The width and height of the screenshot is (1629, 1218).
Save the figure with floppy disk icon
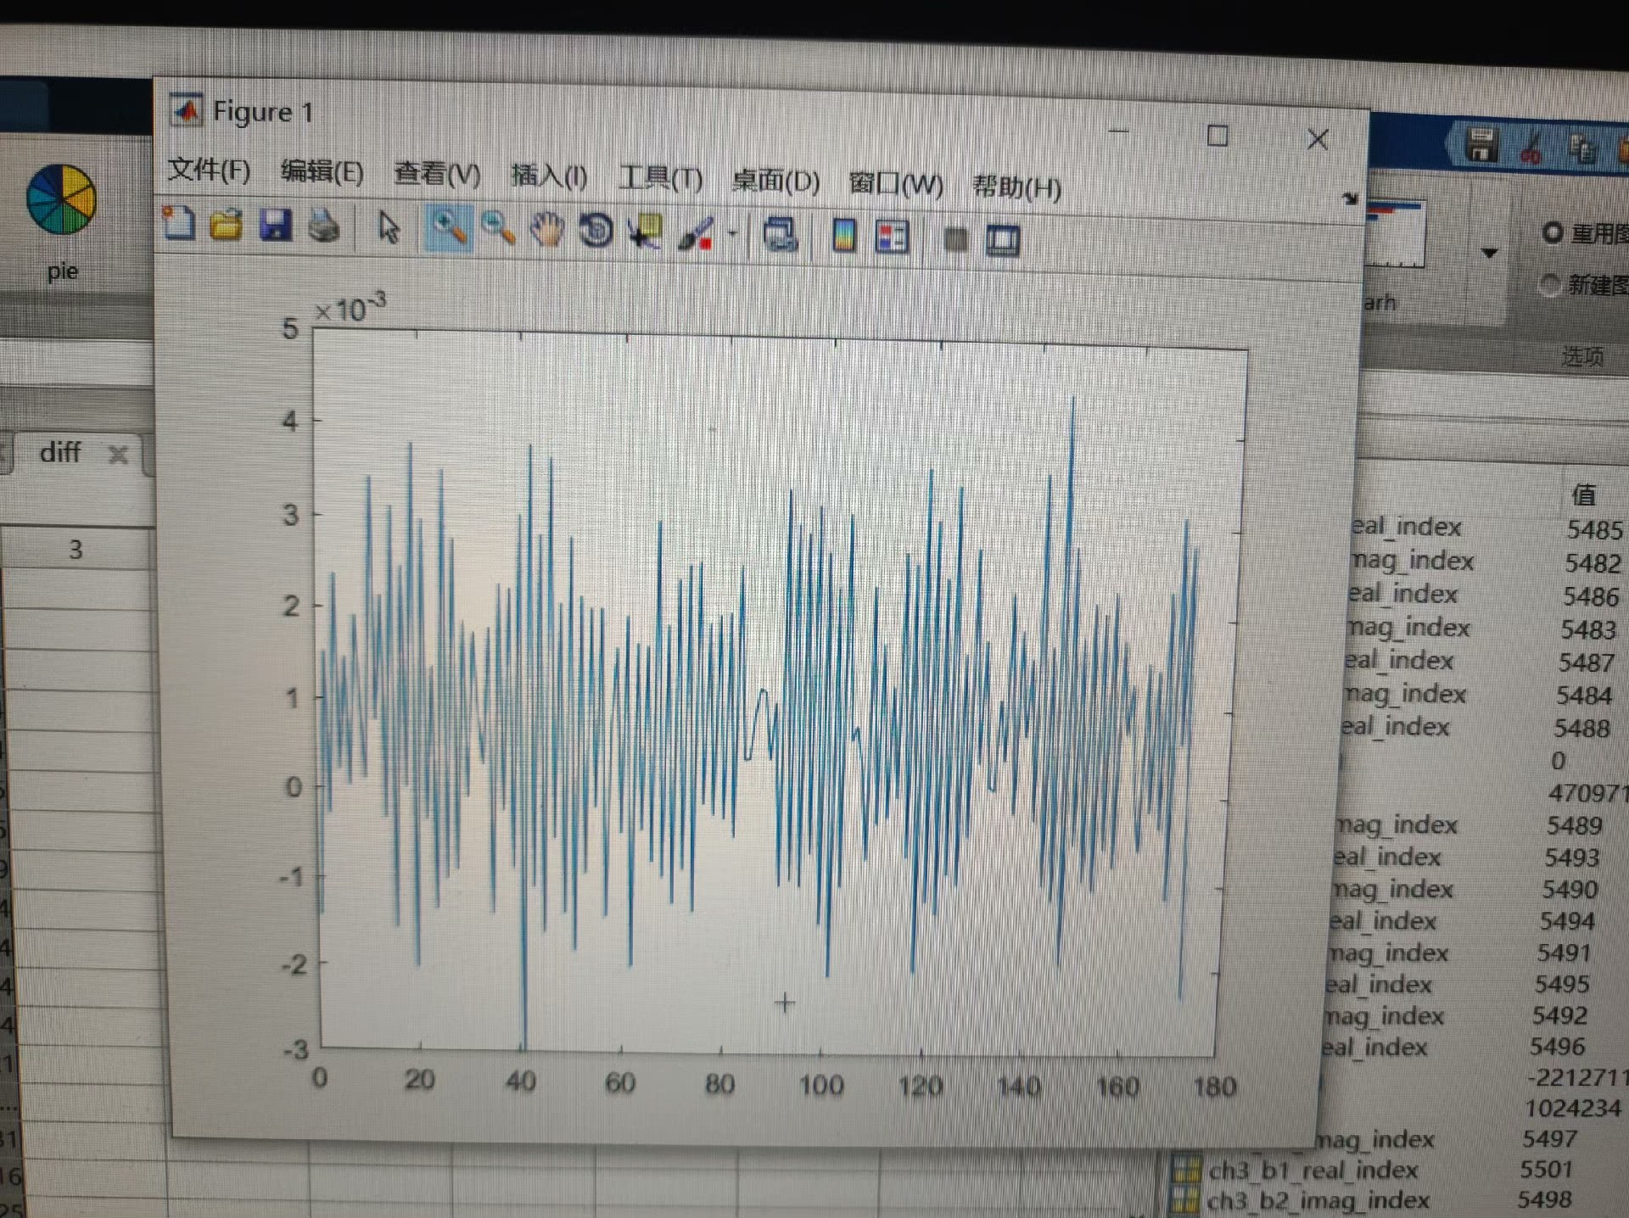(275, 226)
